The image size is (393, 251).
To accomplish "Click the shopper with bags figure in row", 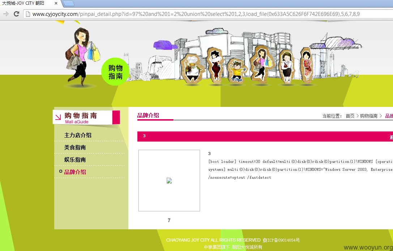I will pyautogui.click(x=262, y=64).
